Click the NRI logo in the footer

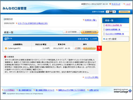pyautogui.click(x=4, y=94)
